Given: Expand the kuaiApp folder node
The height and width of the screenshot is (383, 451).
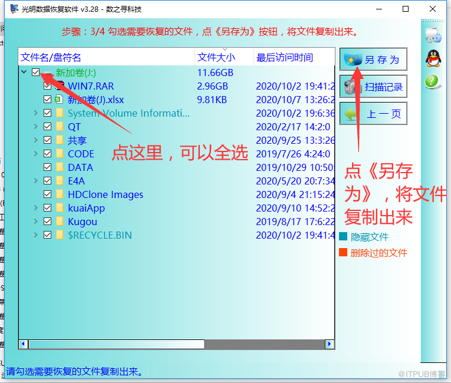Looking at the screenshot, I should (35, 207).
